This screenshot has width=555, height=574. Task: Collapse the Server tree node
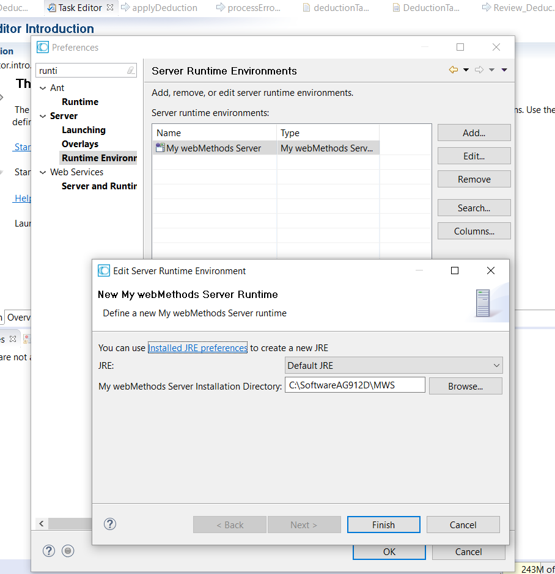point(43,116)
